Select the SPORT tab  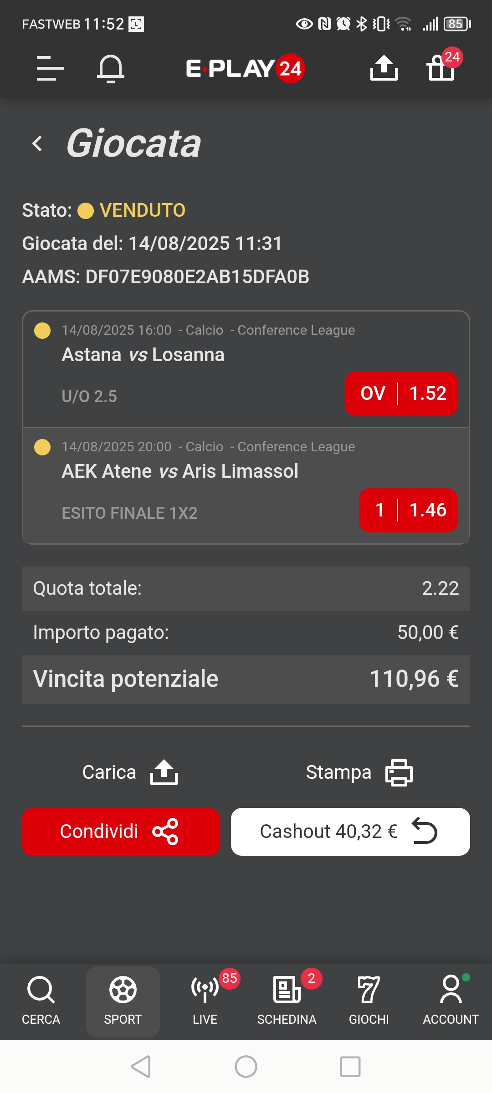[x=123, y=1001]
